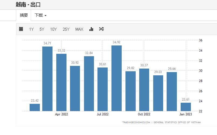Select the 1Y time range

(x=31, y=29)
